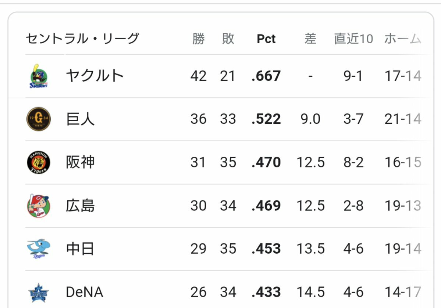Select the ホーム column header
The height and width of the screenshot is (308, 441).
(403, 39)
